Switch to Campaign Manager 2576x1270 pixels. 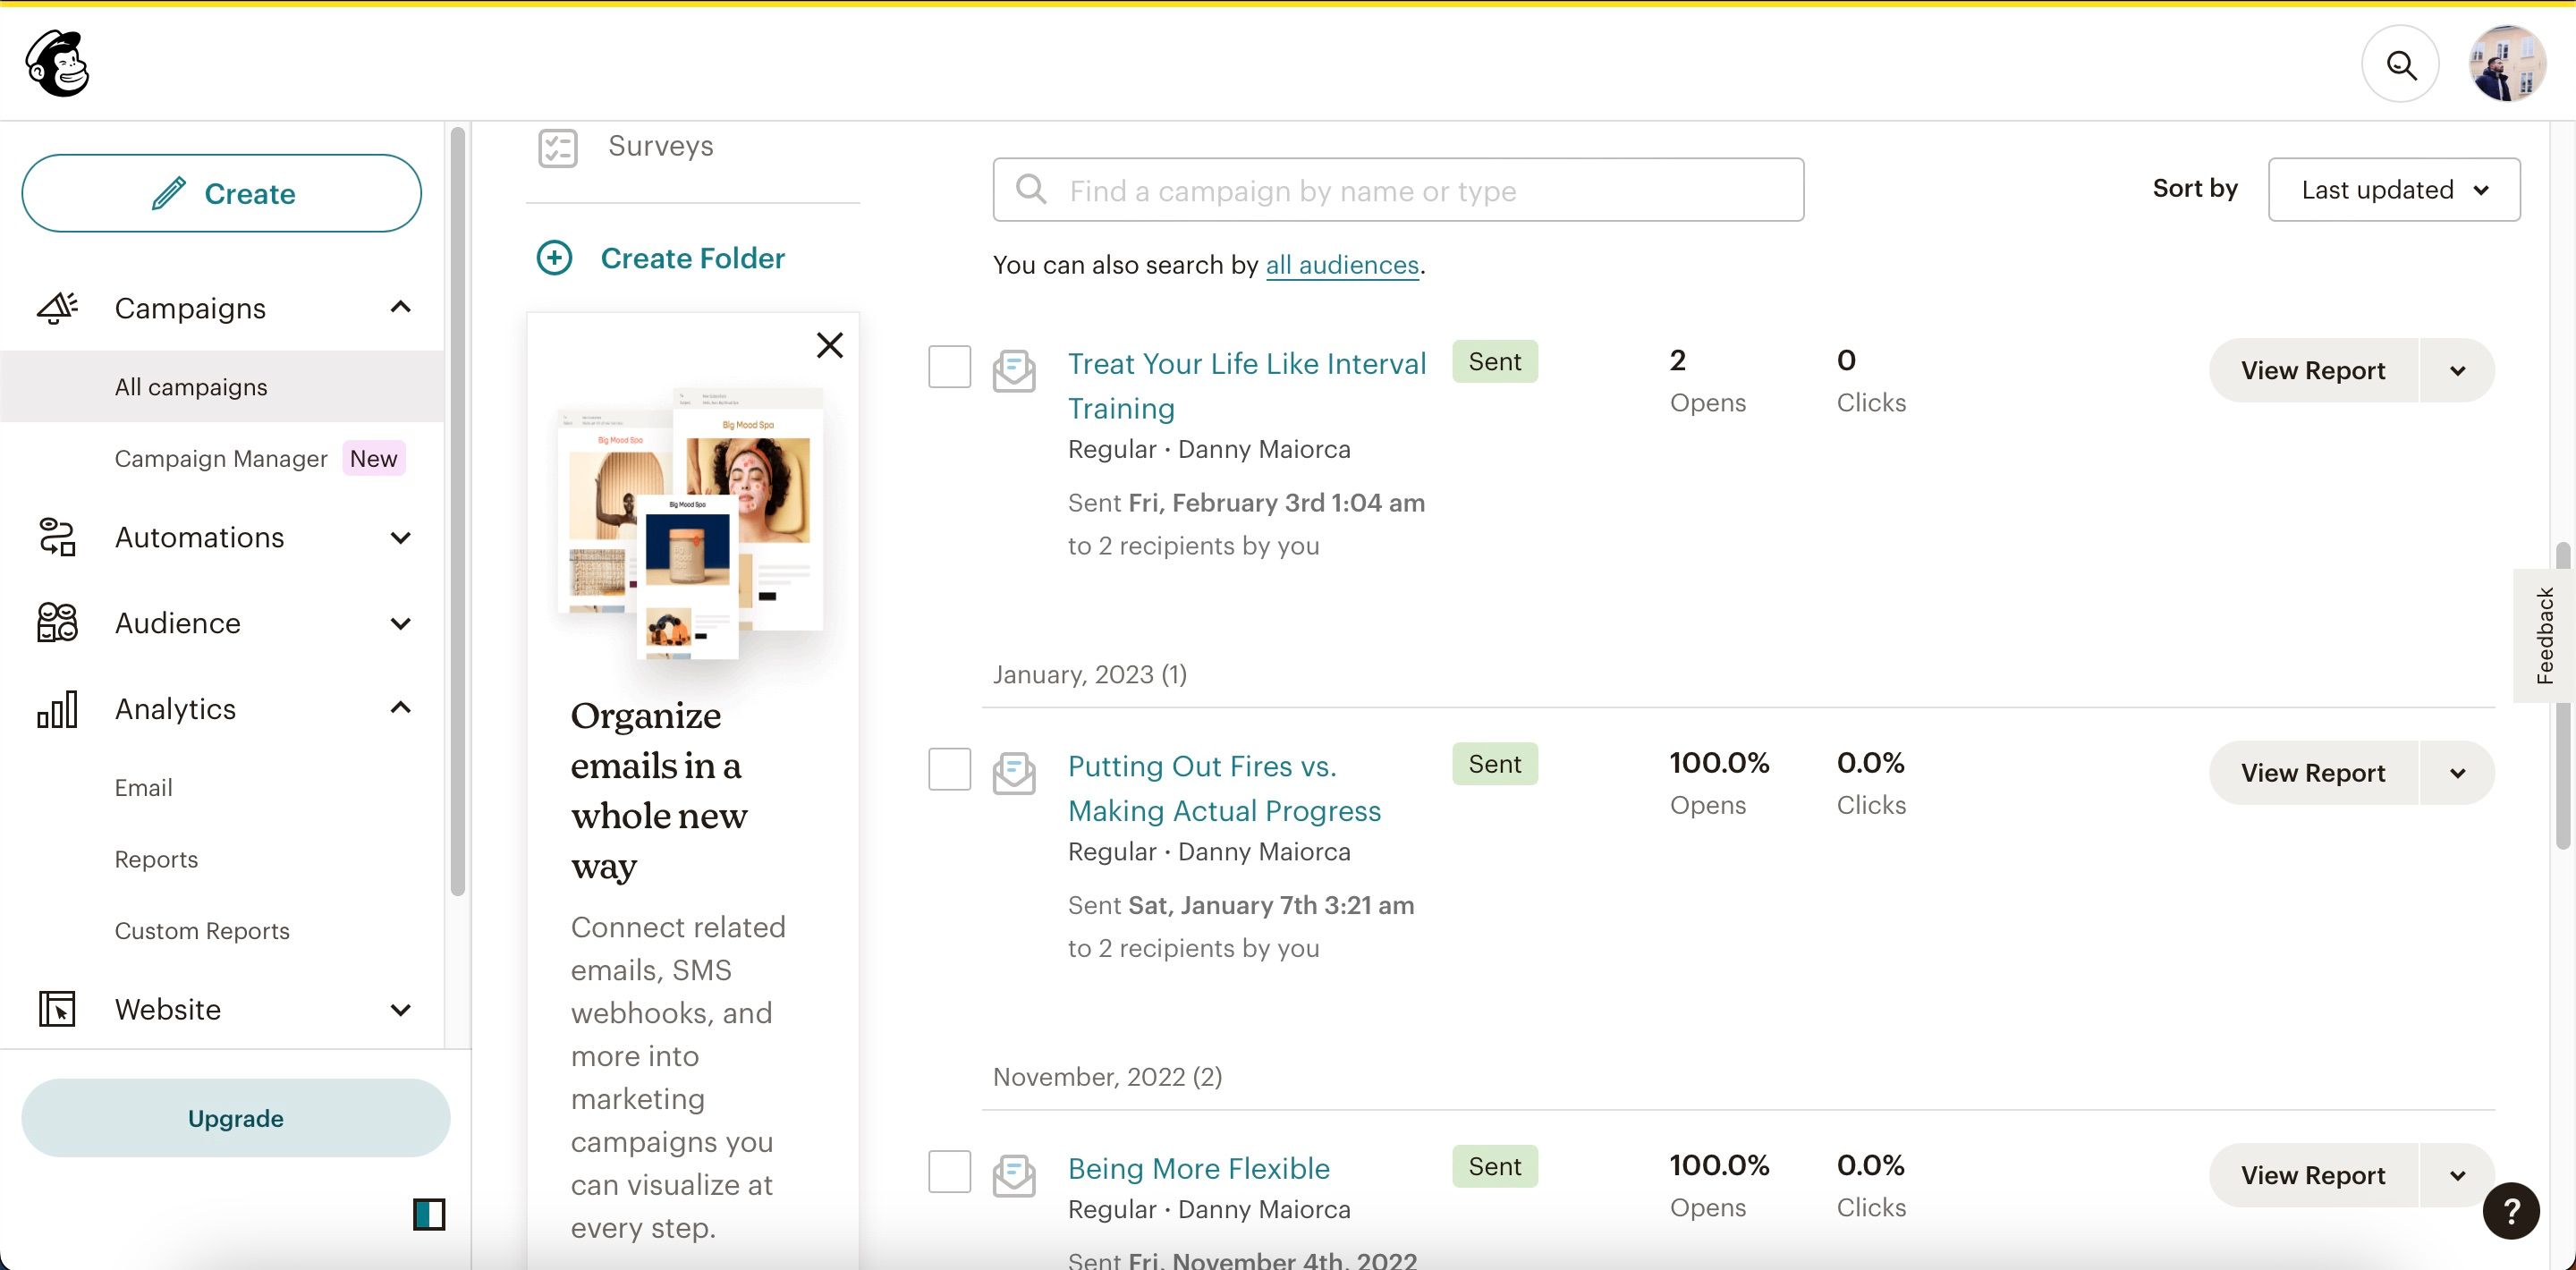point(221,458)
